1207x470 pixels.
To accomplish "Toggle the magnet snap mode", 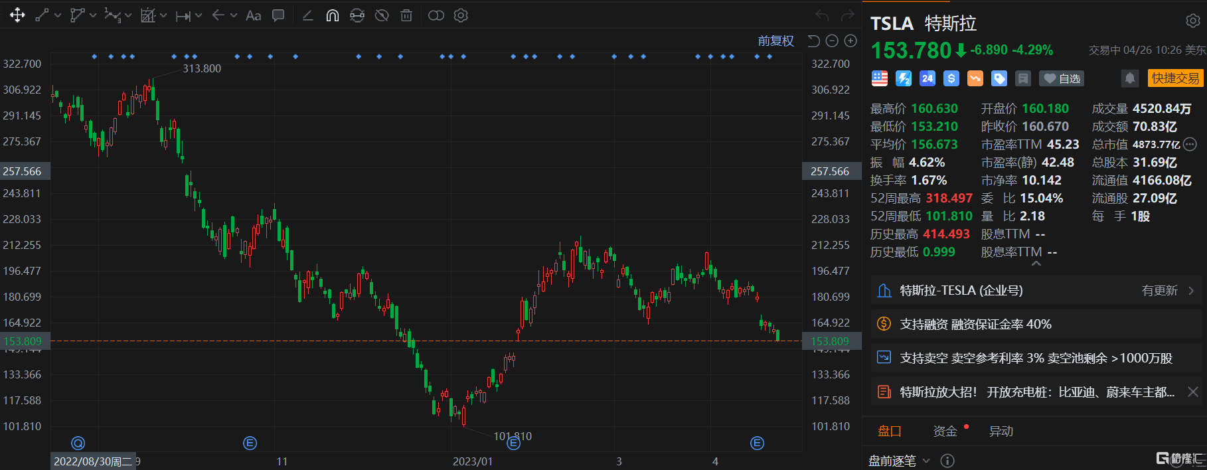I will point(333,15).
